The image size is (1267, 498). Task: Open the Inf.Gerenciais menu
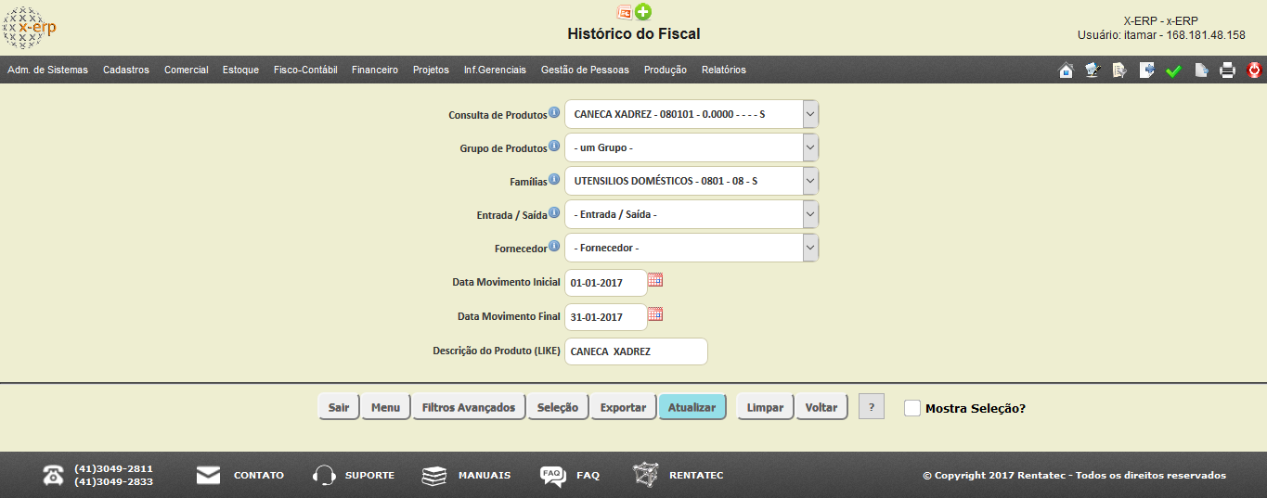[x=495, y=70]
